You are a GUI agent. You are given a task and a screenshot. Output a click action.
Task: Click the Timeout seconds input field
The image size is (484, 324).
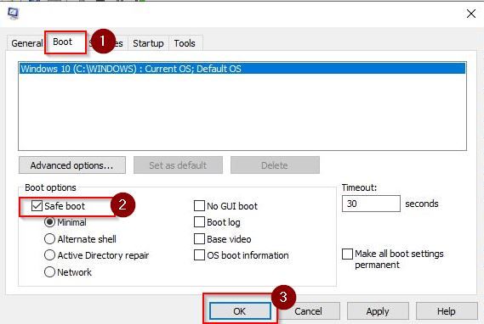[x=371, y=204]
